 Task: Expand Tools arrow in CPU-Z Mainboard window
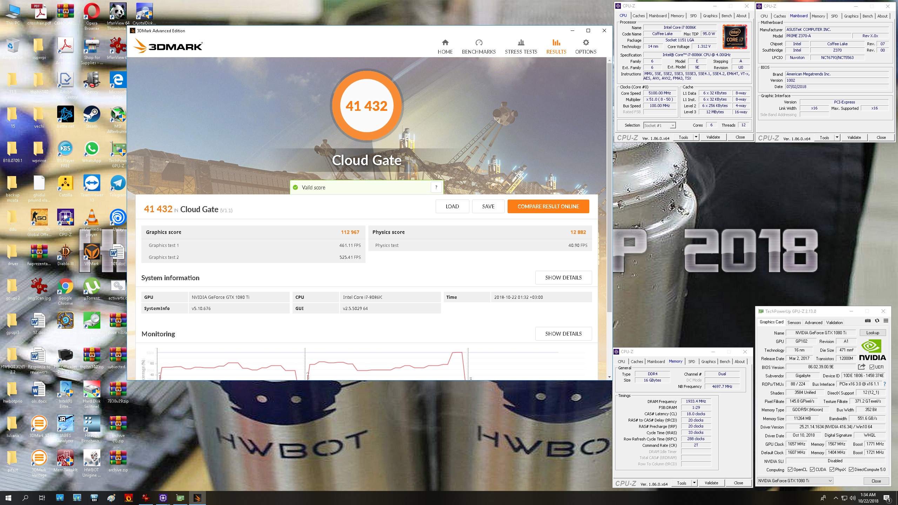[x=837, y=137]
